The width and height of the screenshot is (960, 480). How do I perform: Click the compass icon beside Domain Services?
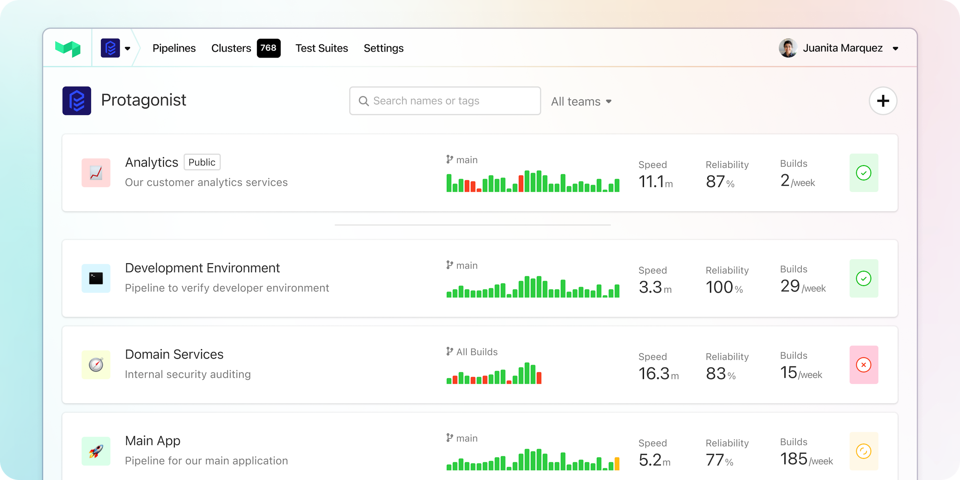96,365
